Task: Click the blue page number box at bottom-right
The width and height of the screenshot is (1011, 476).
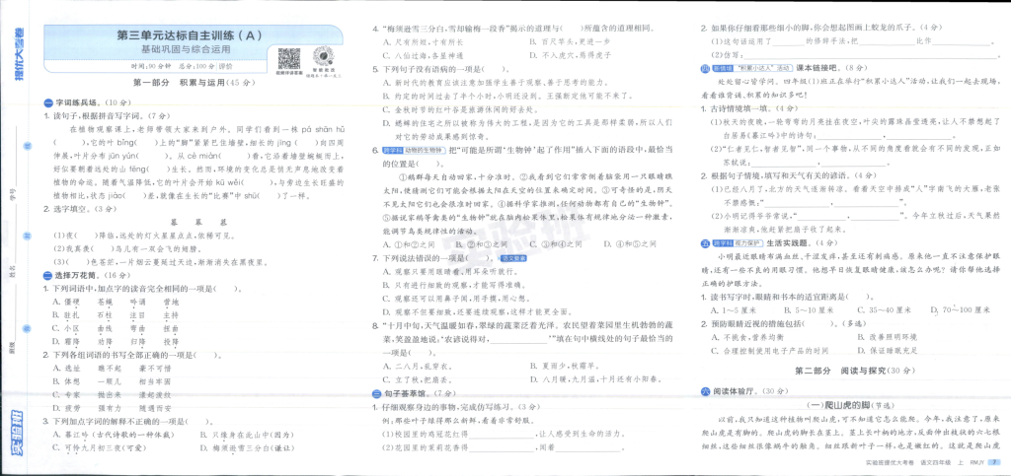Action: click(x=994, y=462)
